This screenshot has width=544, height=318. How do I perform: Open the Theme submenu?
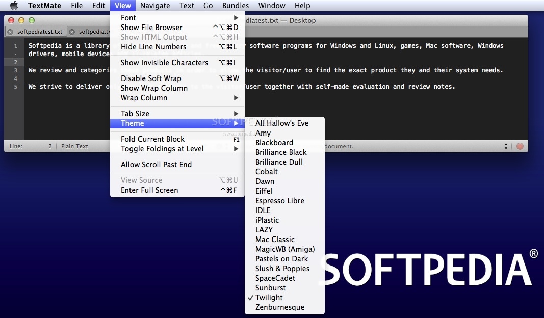coord(177,123)
